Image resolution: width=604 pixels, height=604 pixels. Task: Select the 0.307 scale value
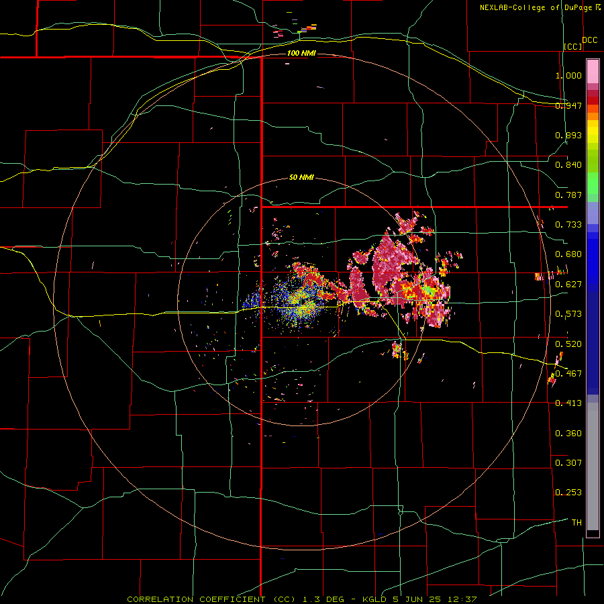click(x=568, y=462)
